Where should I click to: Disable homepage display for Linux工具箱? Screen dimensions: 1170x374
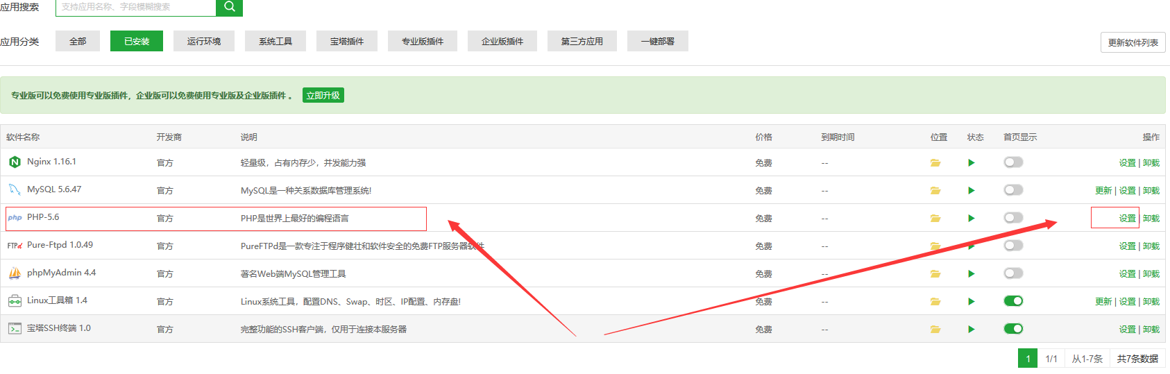tap(1013, 300)
